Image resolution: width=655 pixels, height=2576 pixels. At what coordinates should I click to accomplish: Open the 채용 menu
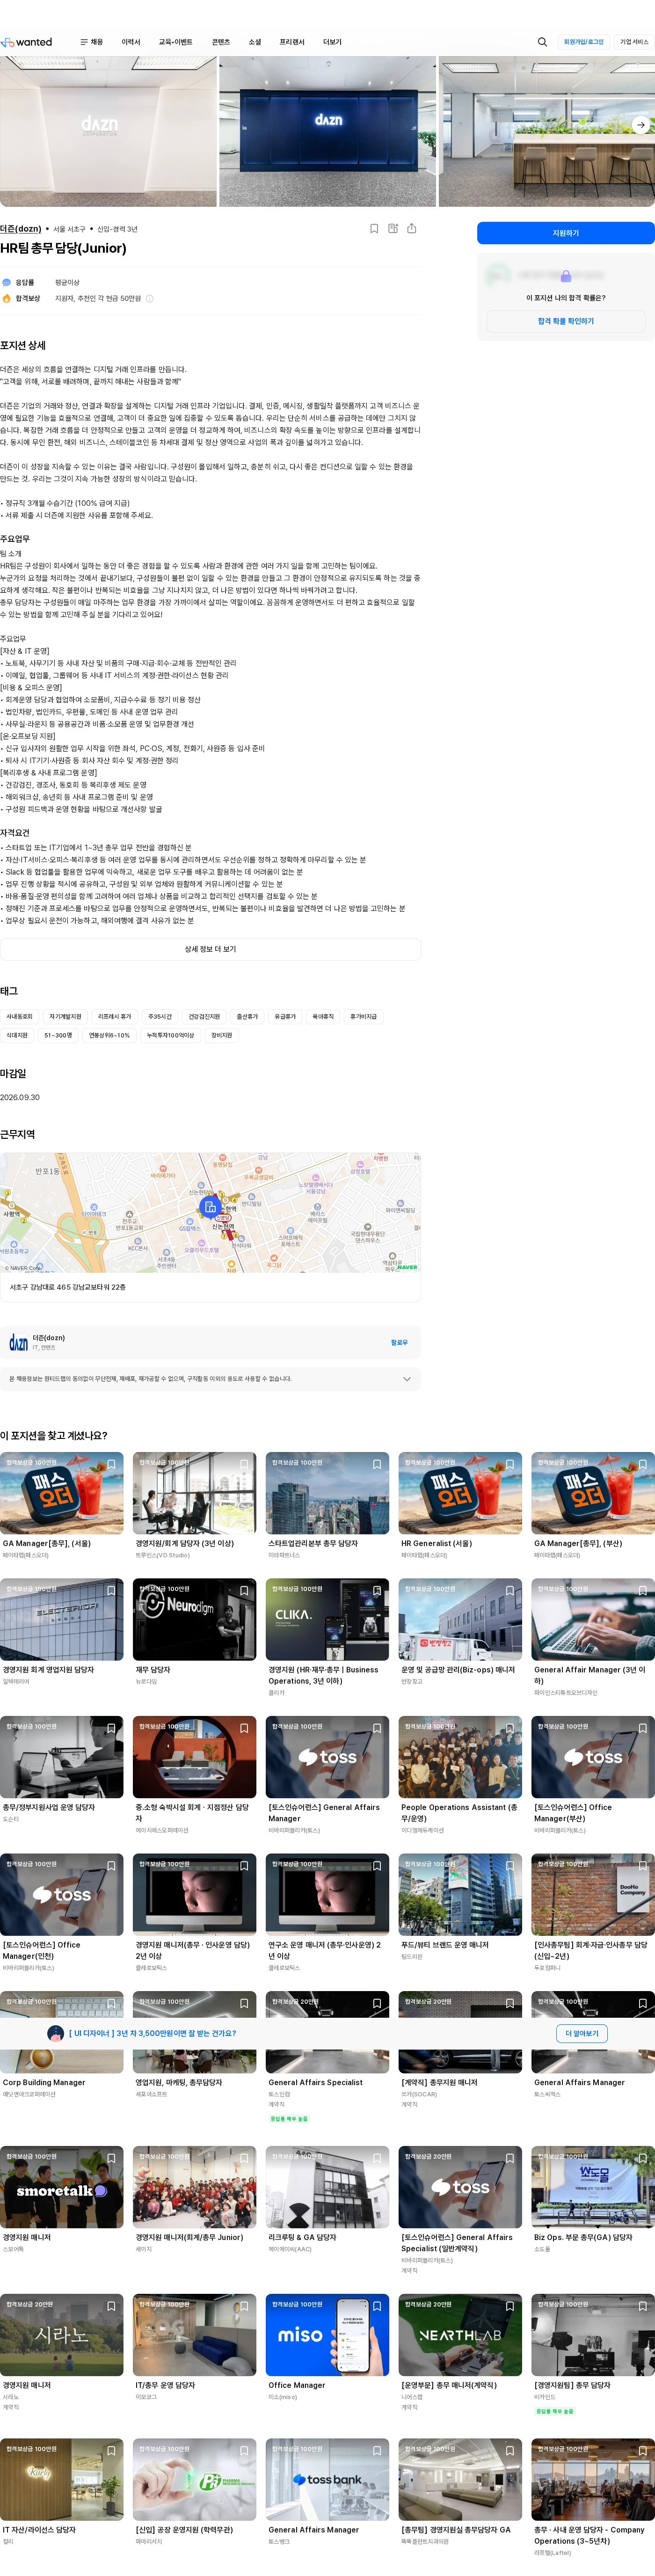91,42
